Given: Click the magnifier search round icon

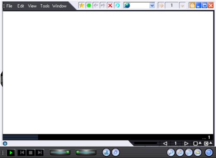Looking at the screenshot, I should [171, 152].
